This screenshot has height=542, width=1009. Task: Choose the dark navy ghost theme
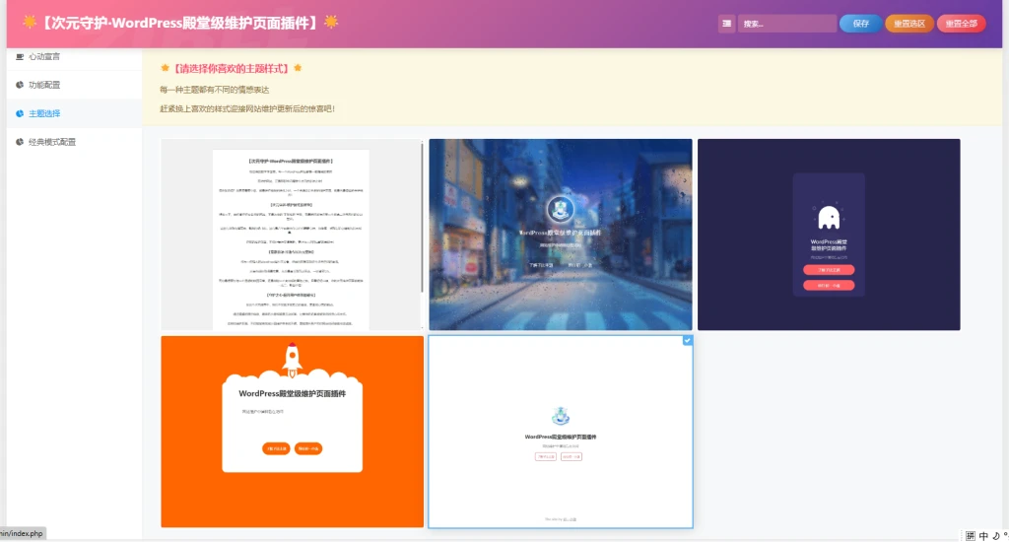coord(829,235)
